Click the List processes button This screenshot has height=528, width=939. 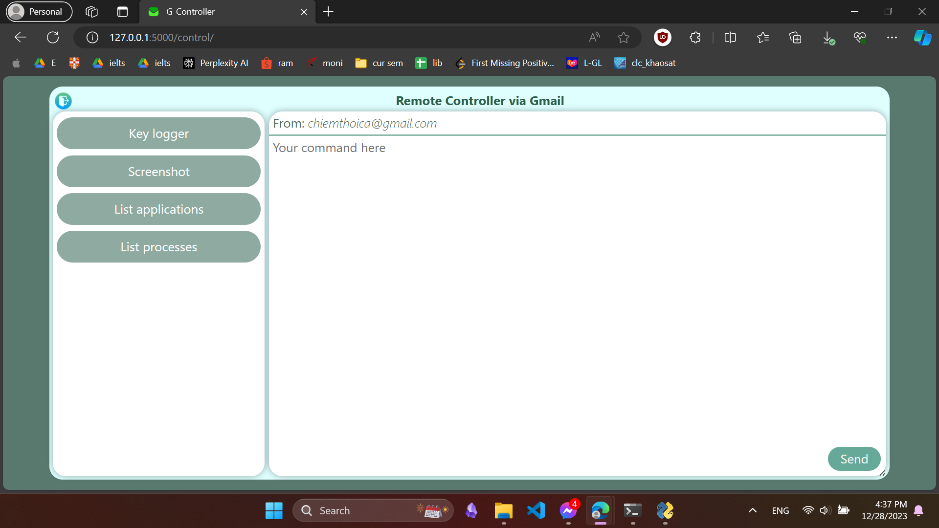(158, 247)
